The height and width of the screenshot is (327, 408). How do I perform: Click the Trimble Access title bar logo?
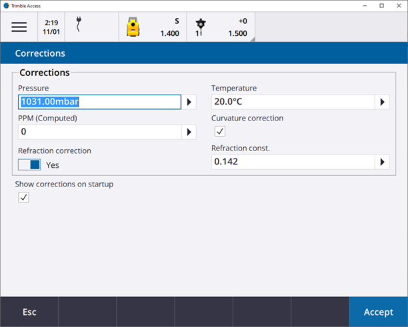point(6,5)
